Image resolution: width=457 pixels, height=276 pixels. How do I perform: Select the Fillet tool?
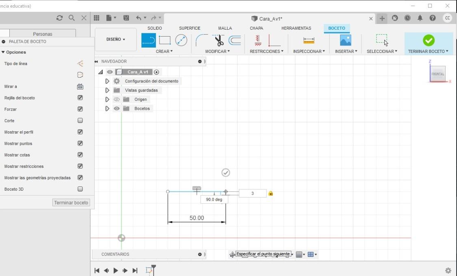(x=201, y=40)
